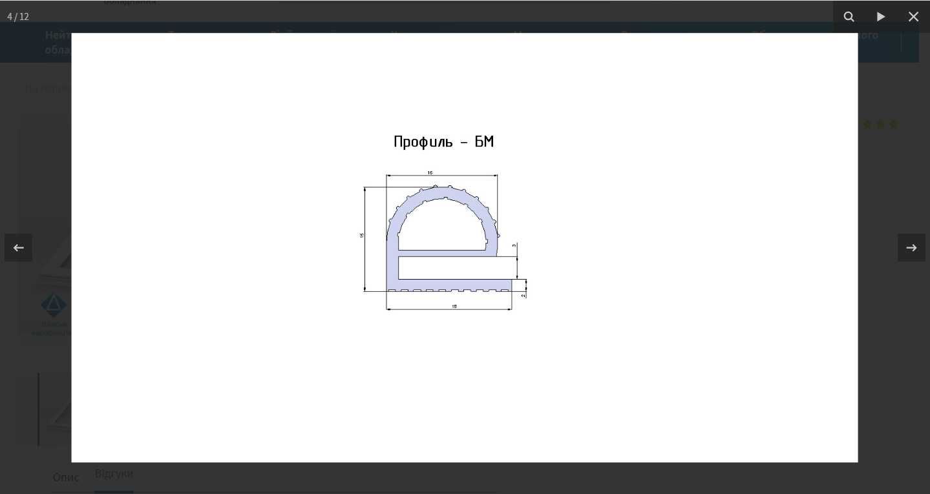
Task: Open the Опис tab behind the lightbox
Action: click(66, 477)
